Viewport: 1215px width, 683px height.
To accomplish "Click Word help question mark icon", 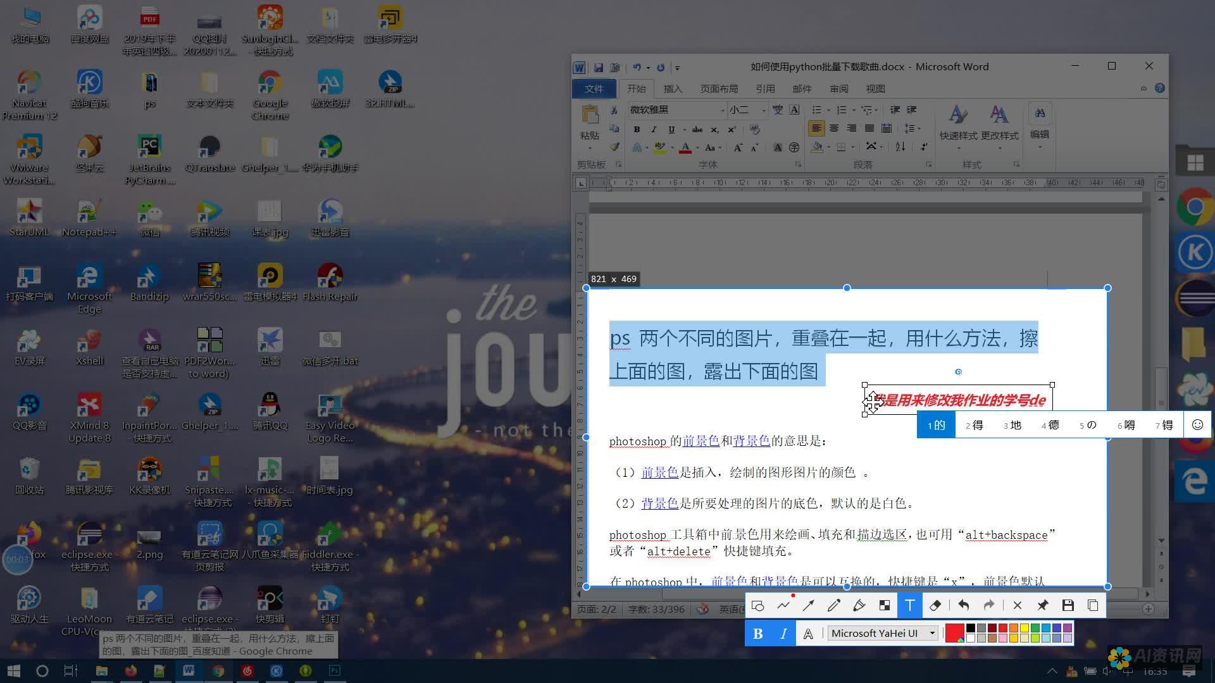I will [x=1159, y=89].
